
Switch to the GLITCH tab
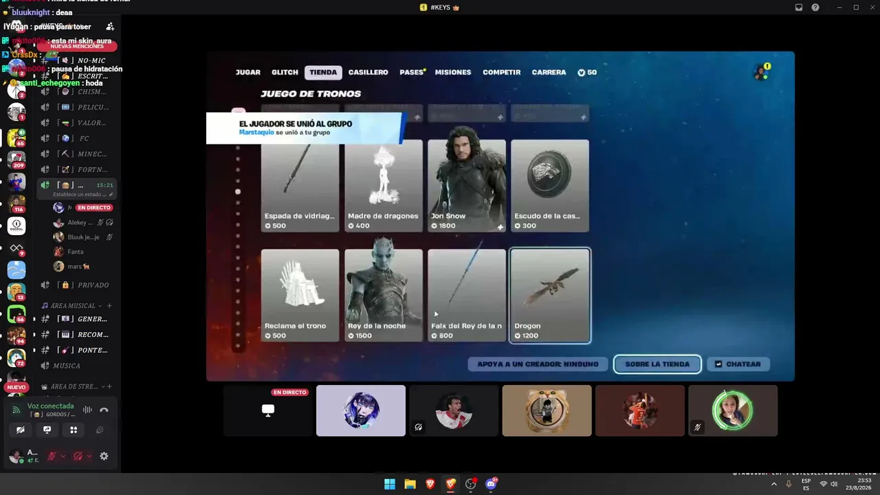click(285, 72)
